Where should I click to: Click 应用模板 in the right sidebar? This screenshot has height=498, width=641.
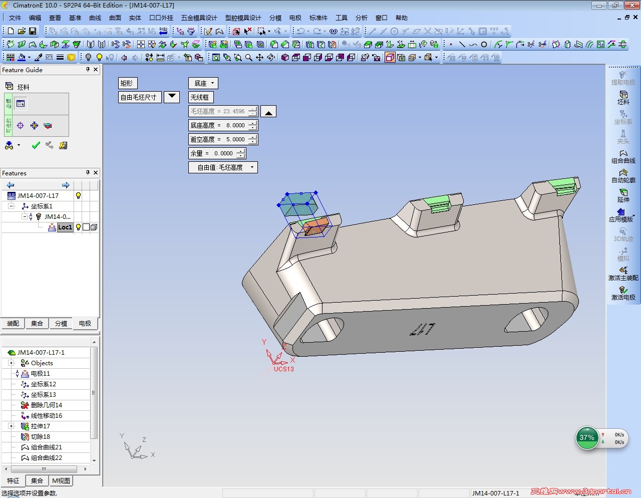621,215
